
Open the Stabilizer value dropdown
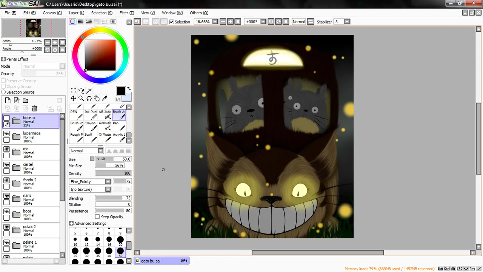tap(347, 22)
